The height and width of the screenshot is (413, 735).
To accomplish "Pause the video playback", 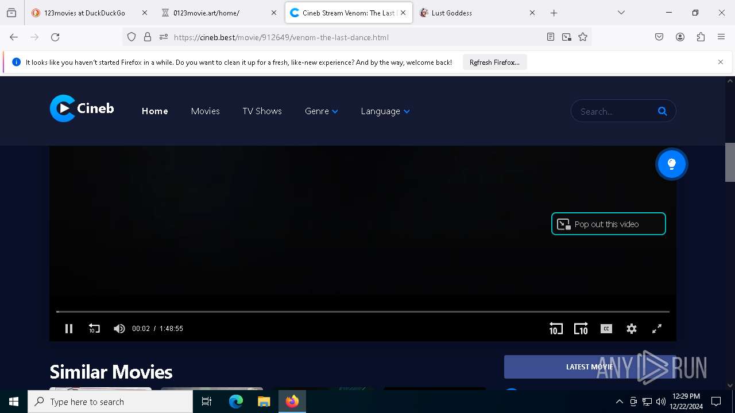I will pos(69,329).
